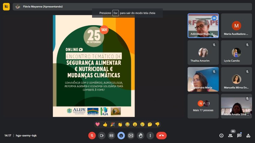Open the three-dot more options menu
Screen dimensions: 255x143
point(150,136)
